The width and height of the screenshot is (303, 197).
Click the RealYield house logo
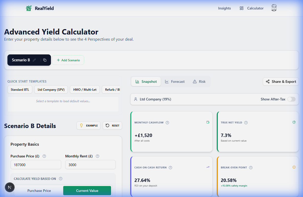[28, 8]
